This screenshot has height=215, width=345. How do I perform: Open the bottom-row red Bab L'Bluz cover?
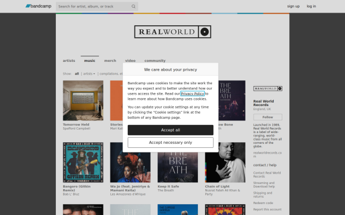click(225, 209)
